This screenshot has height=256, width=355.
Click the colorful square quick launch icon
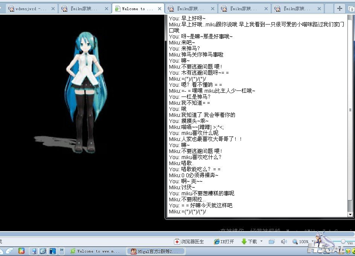click(21, 251)
